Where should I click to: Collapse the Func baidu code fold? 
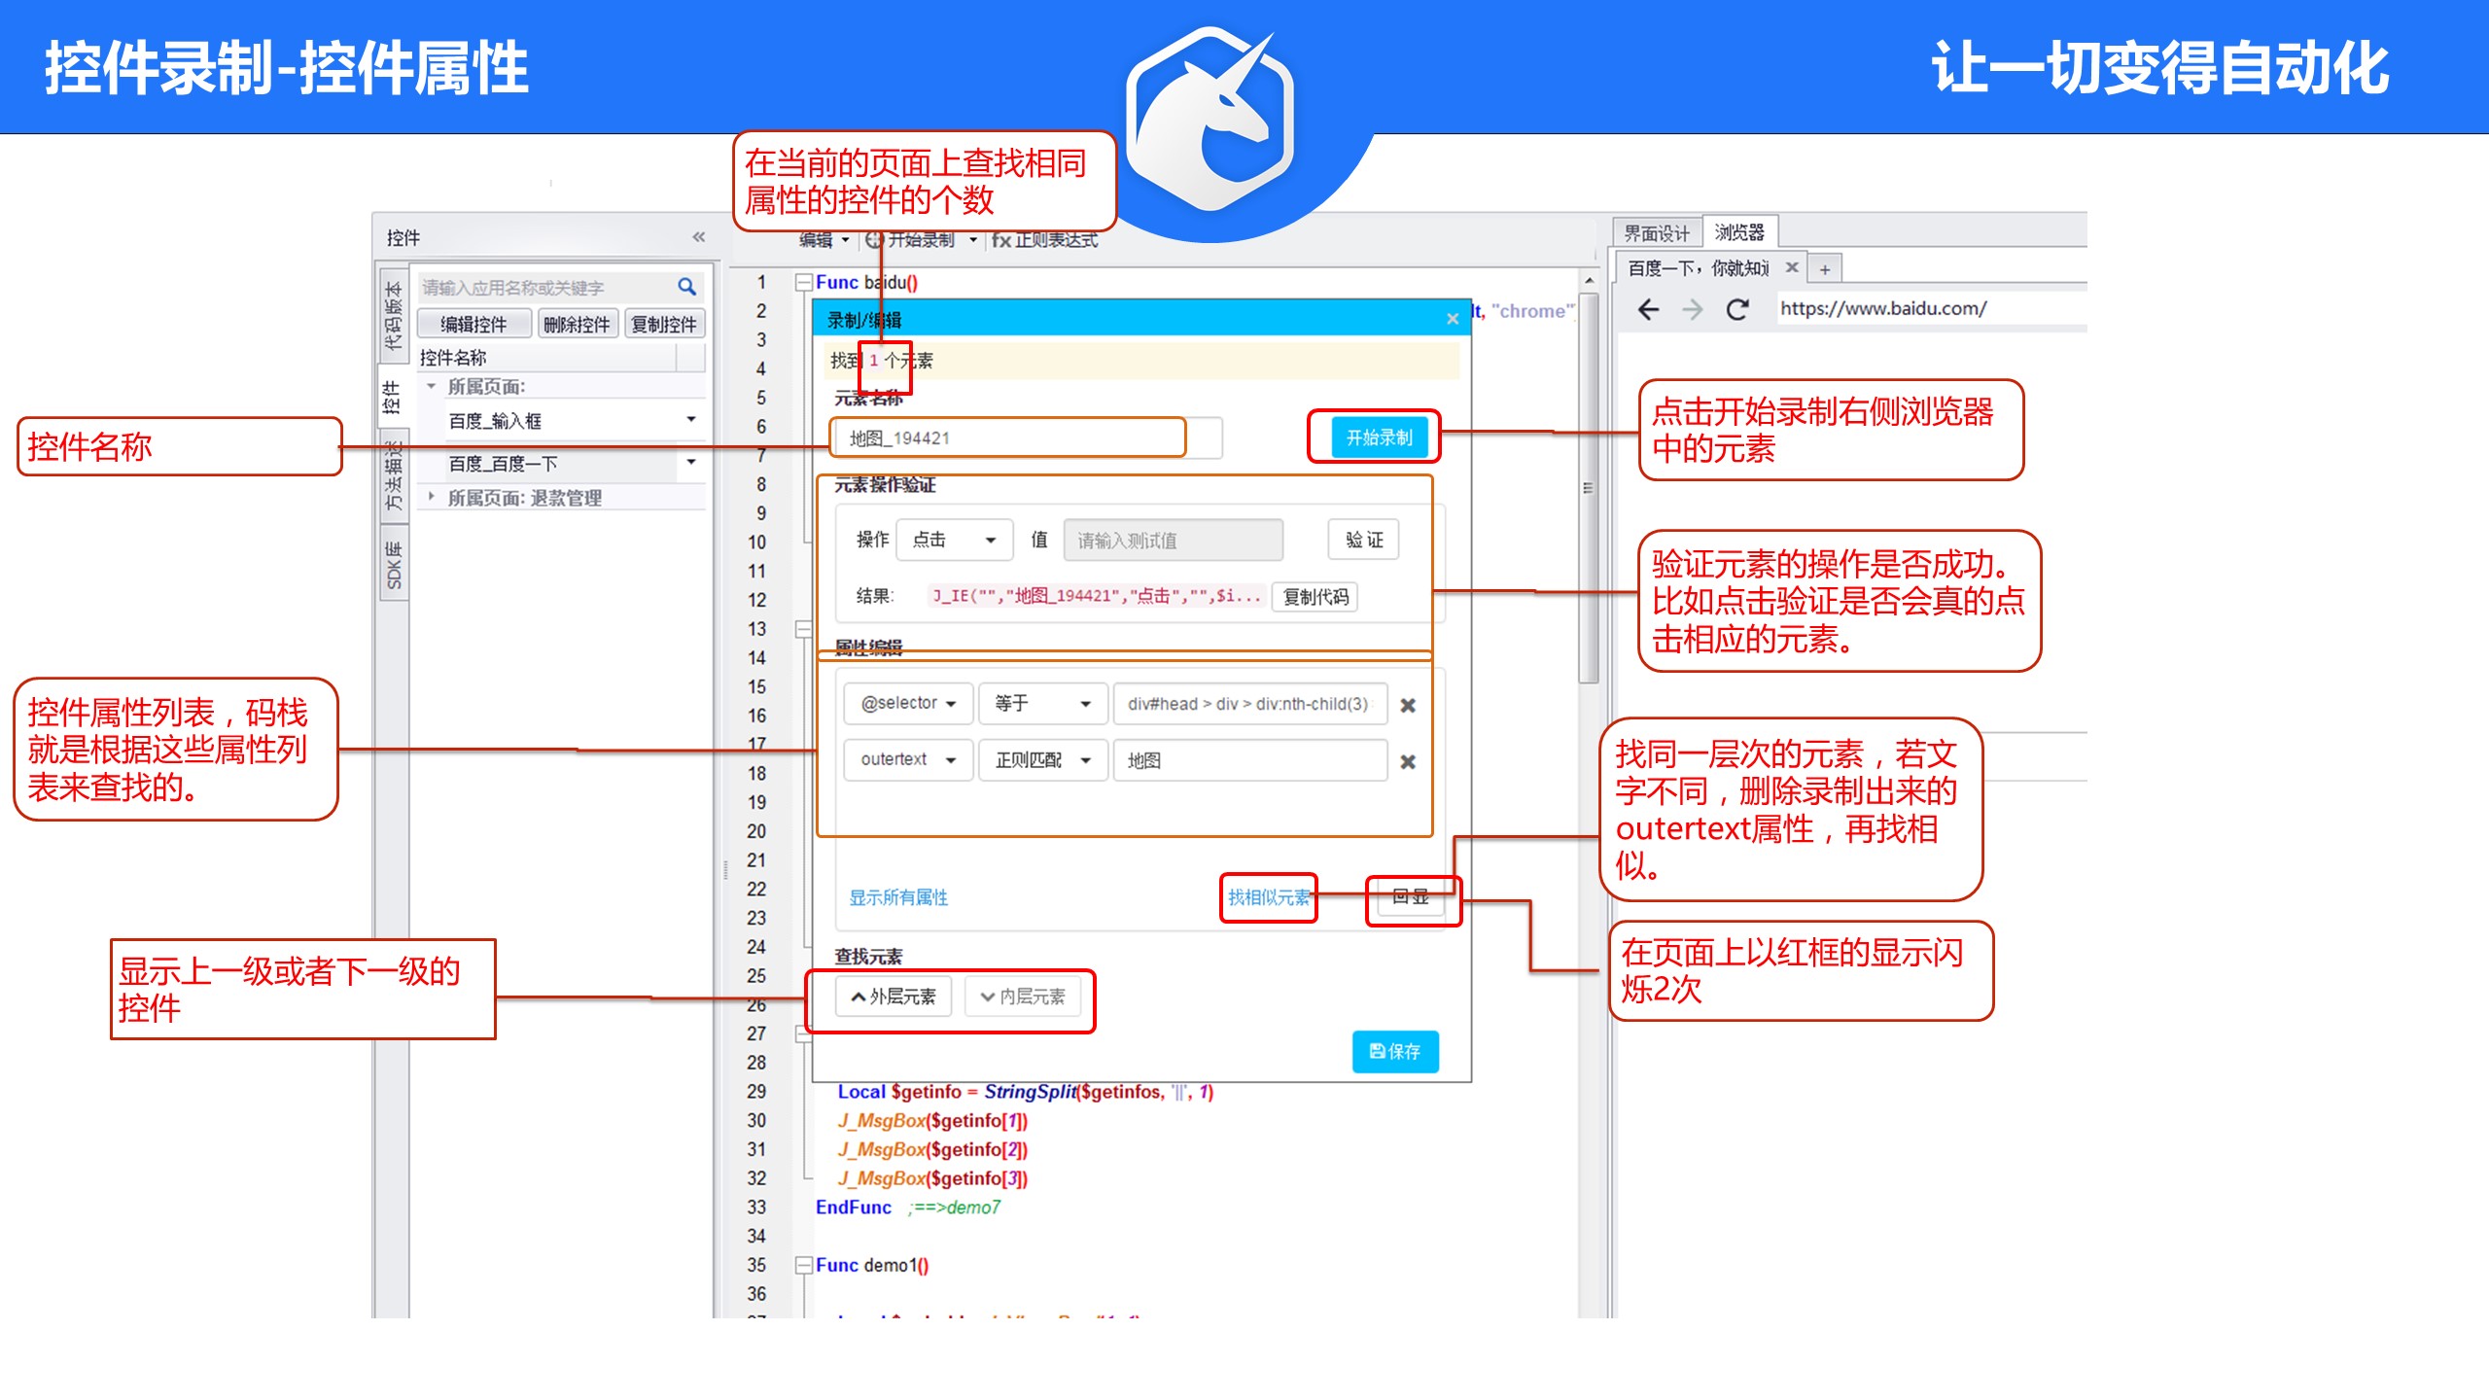pos(803,282)
